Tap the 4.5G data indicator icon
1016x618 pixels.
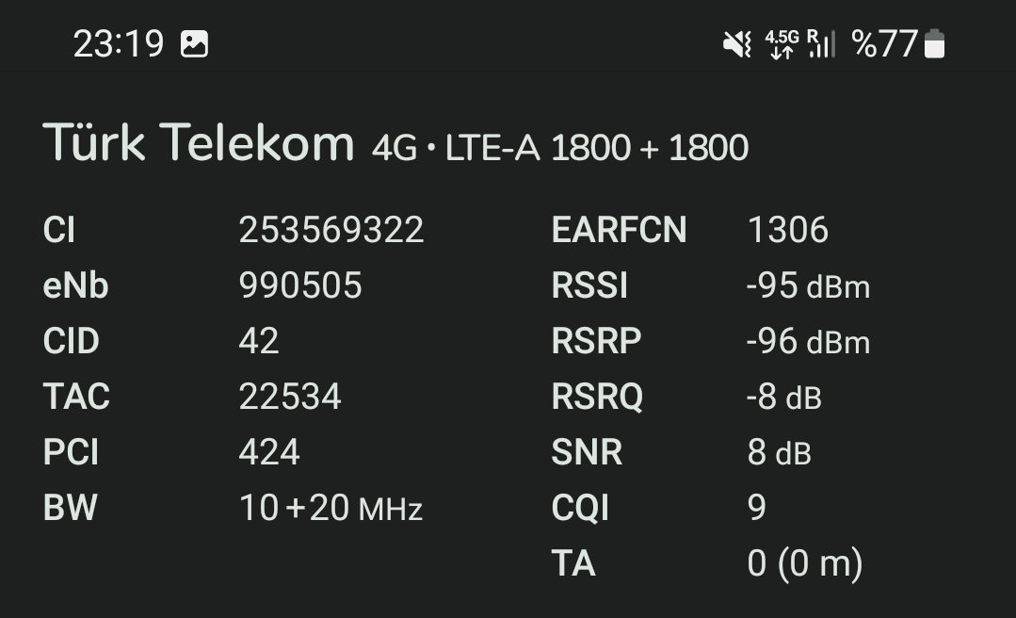click(782, 44)
